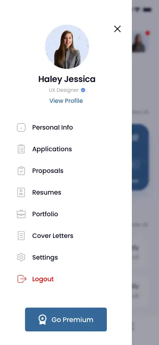Tap the View Profile link

pyautogui.click(x=66, y=101)
